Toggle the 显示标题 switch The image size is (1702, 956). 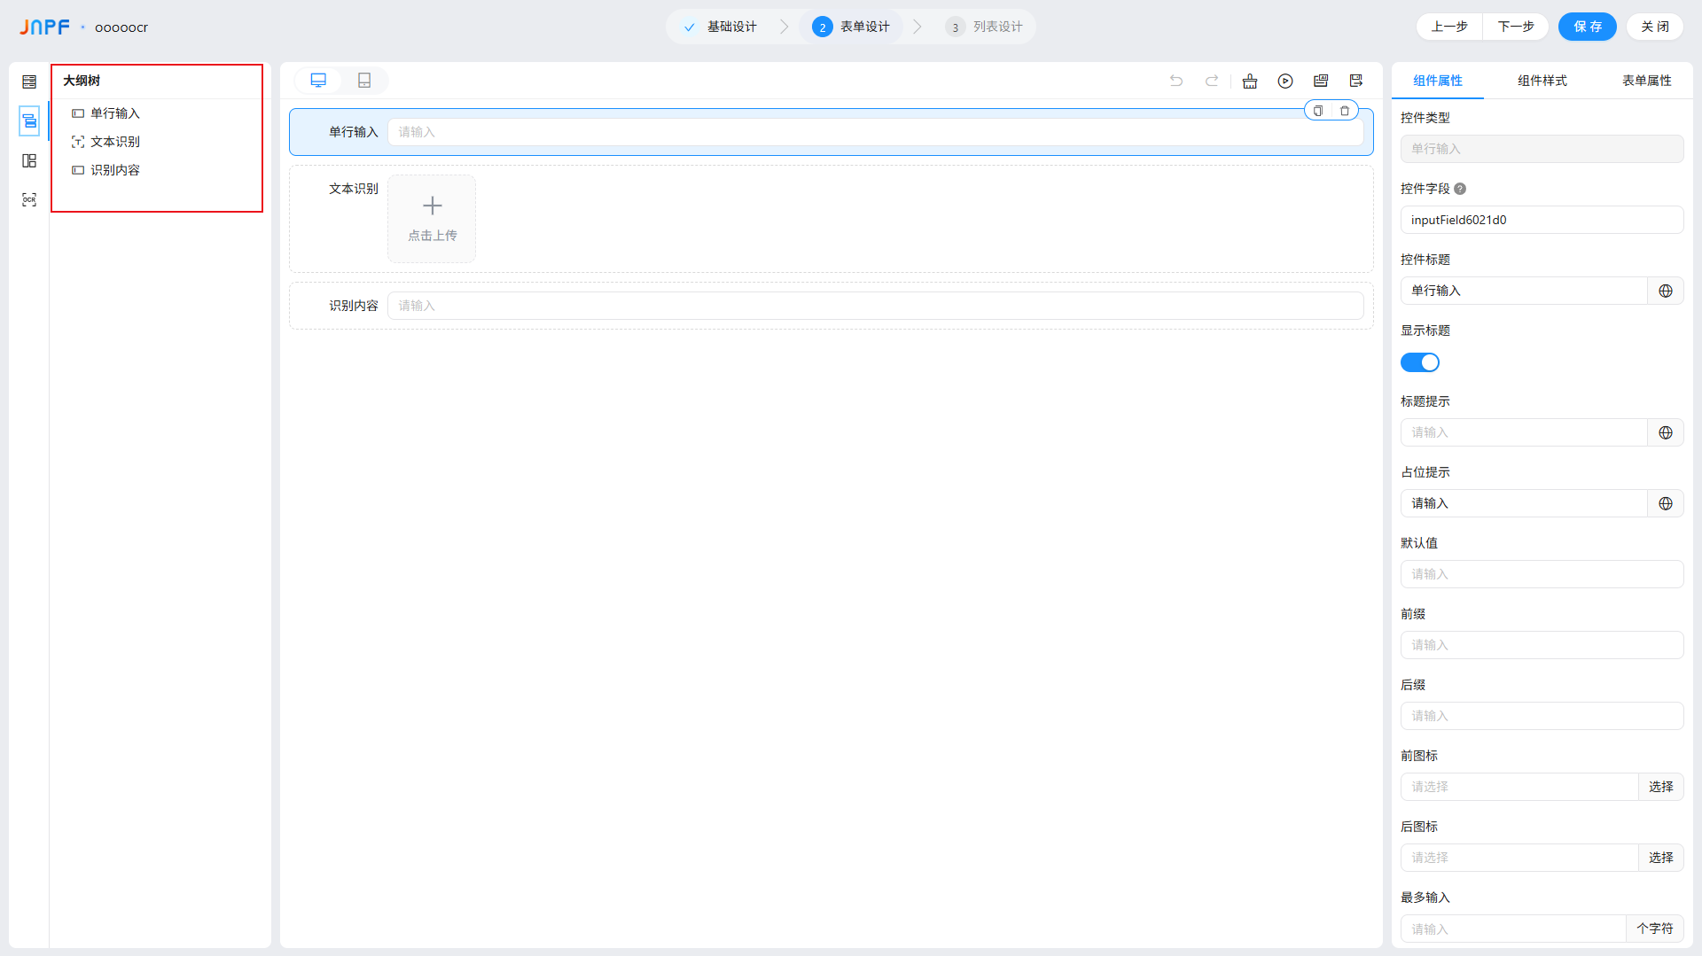(x=1419, y=362)
